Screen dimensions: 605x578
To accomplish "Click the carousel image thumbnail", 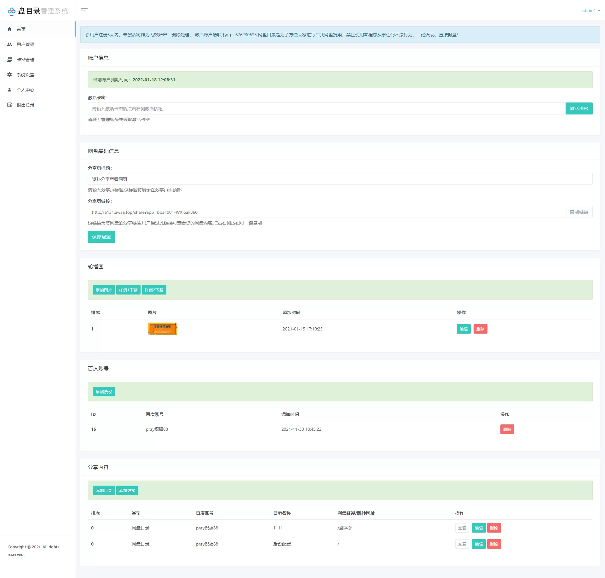I will click(x=162, y=329).
